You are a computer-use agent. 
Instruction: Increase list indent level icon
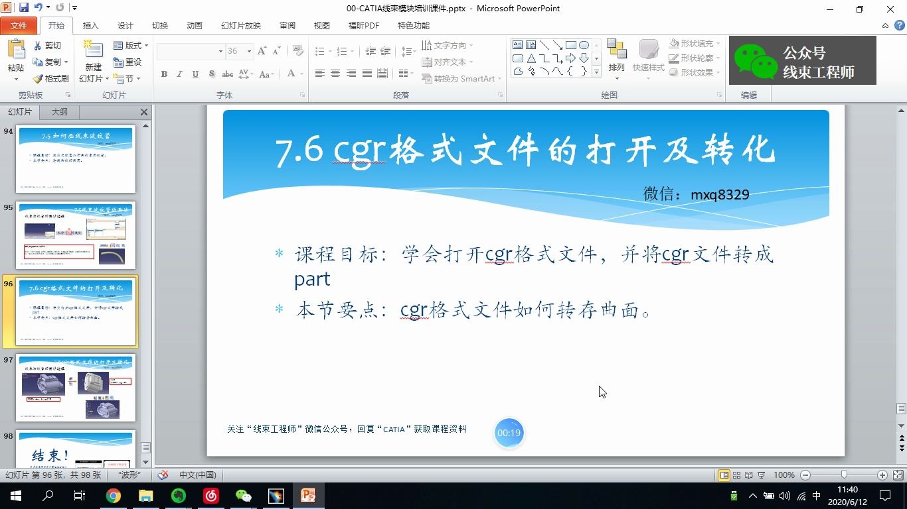[x=386, y=51]
